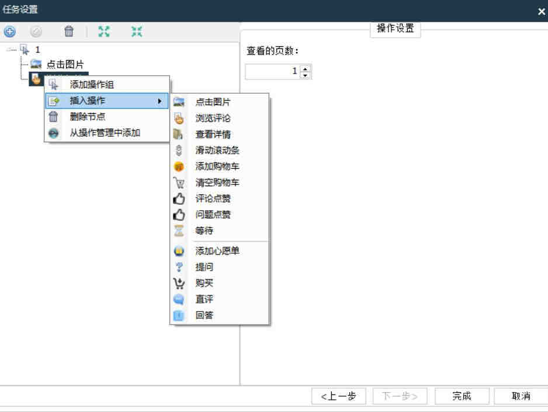Open the 插入操作 submenu entry
Screen dimensions: 548x412
(107, 101)
